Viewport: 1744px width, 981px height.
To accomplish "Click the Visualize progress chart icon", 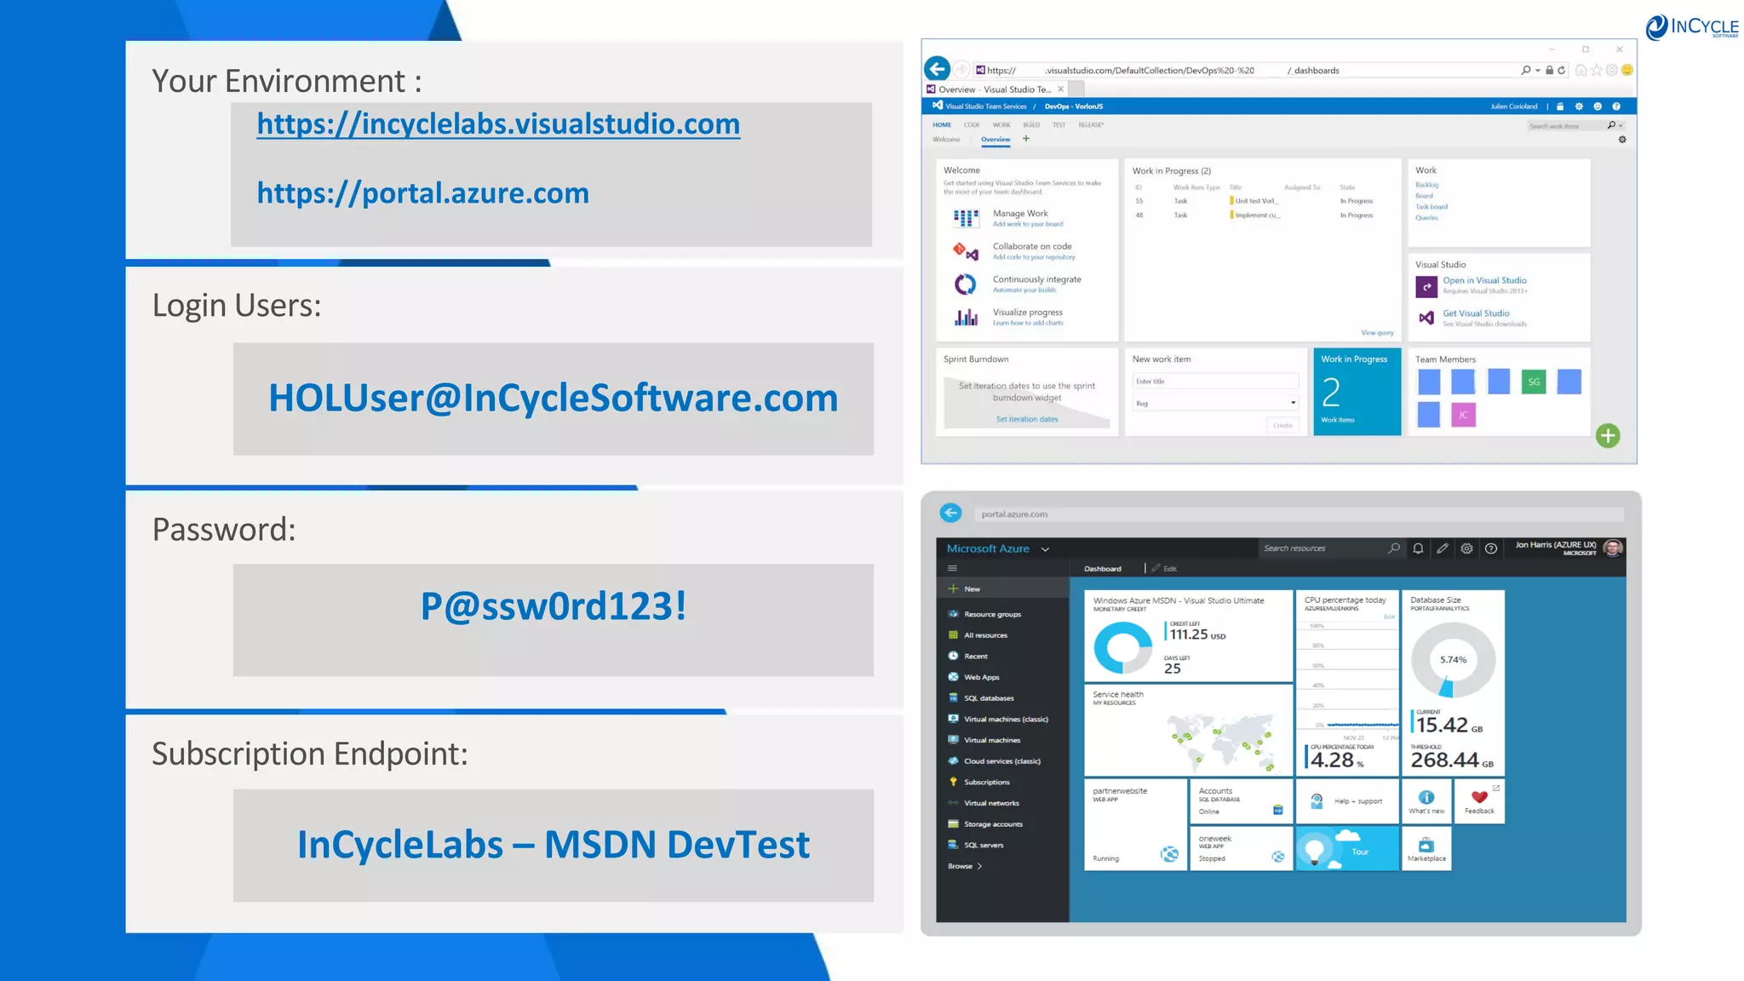I will [x=966, y=317].
